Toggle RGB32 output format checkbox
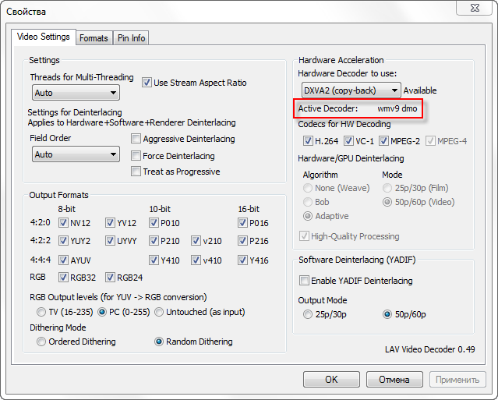498x400 pixels. pyautogui.click(x=63, y=277)
